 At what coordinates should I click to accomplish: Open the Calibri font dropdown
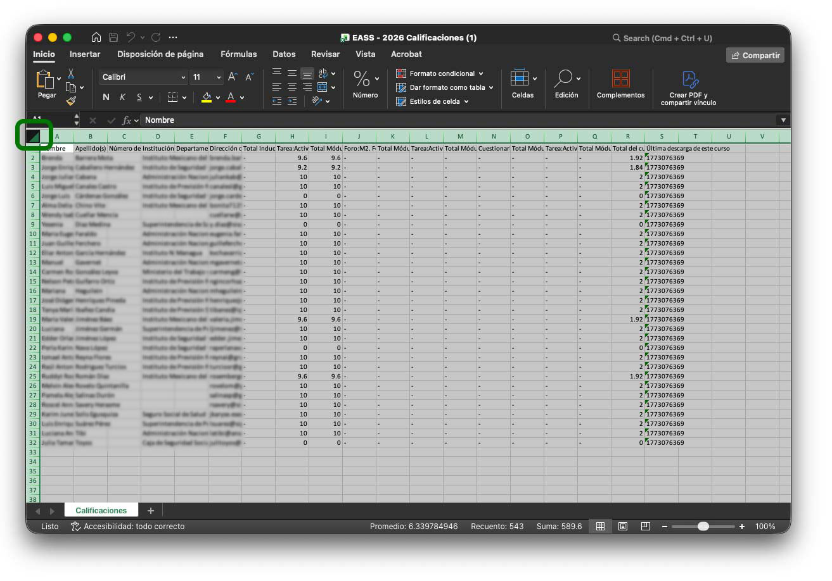(x=184, y=76)
